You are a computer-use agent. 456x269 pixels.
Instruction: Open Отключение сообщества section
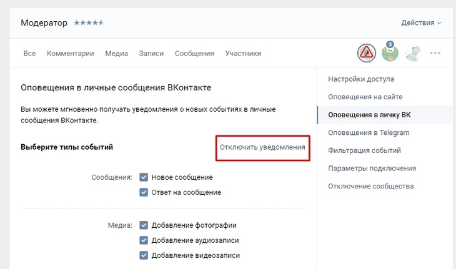point(371,186)
